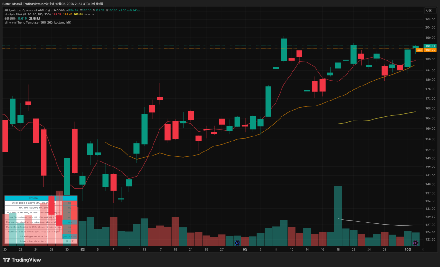Click the 9월 month label on time axis
Viewport: 440px width, 267px height.
point(245,249)
